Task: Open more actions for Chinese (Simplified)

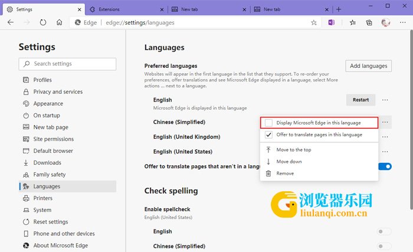Action: click(385, 122)
